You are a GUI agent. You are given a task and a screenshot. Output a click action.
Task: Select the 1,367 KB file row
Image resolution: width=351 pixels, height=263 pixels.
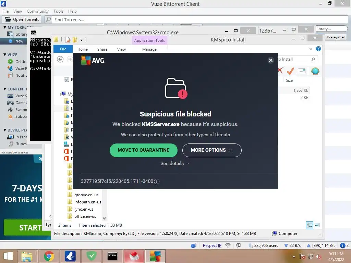(294, 90)
